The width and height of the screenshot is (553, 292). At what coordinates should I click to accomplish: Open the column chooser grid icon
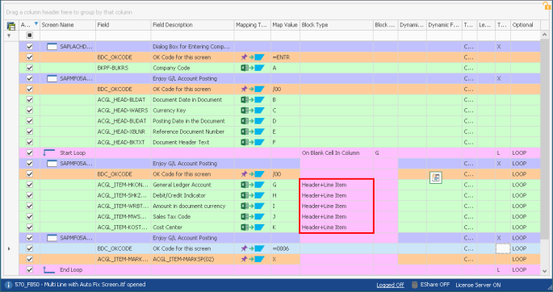[11, 25]
